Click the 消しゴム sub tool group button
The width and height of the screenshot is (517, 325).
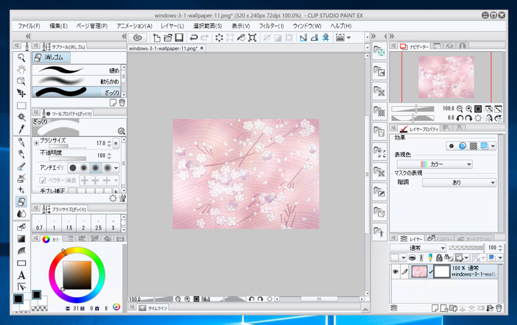pyautogui.click(x=51, y=57)
